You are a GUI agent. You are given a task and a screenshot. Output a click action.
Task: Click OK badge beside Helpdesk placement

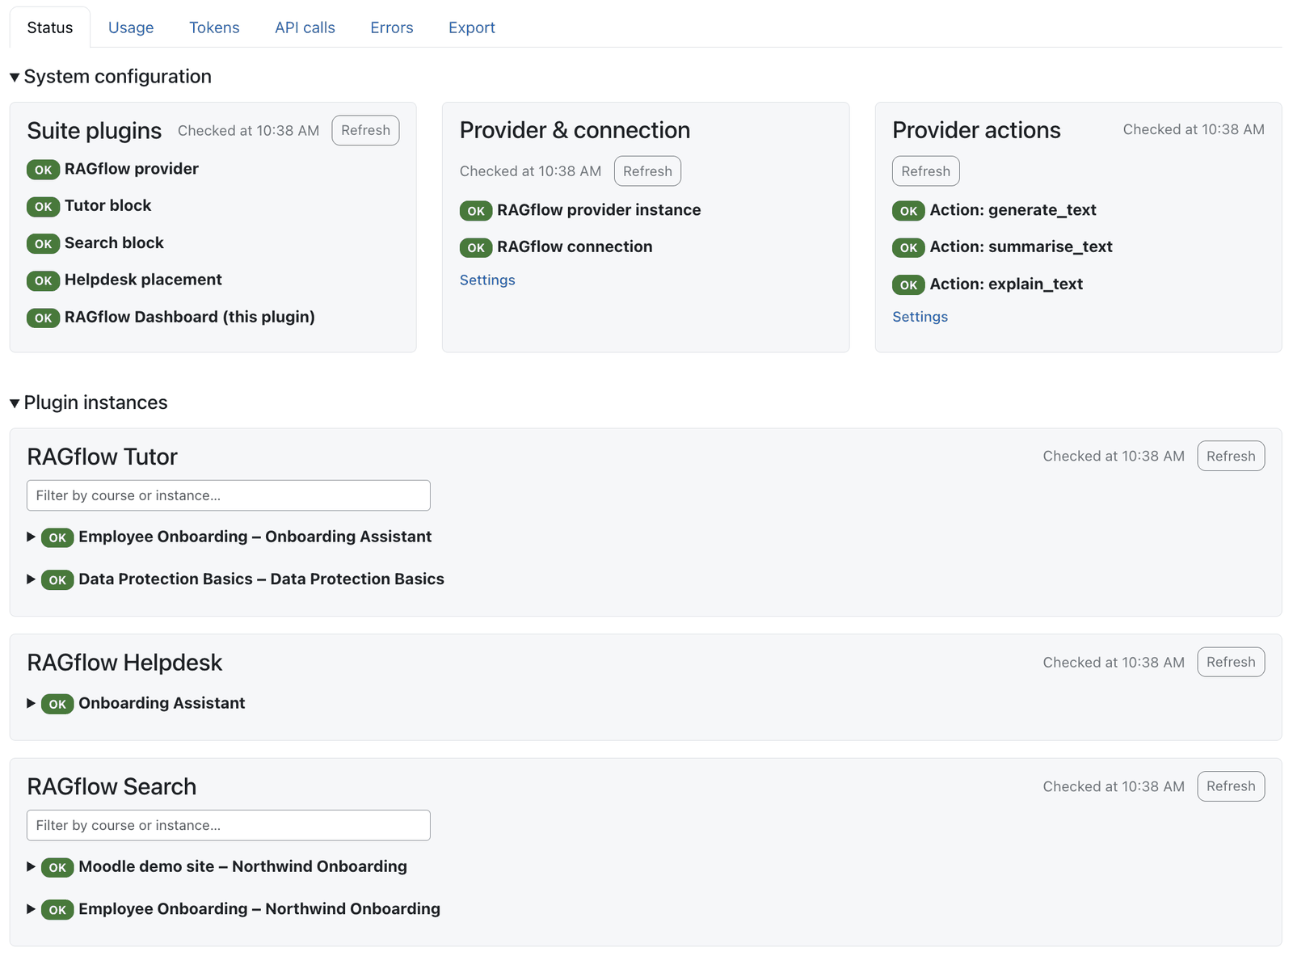43,280
